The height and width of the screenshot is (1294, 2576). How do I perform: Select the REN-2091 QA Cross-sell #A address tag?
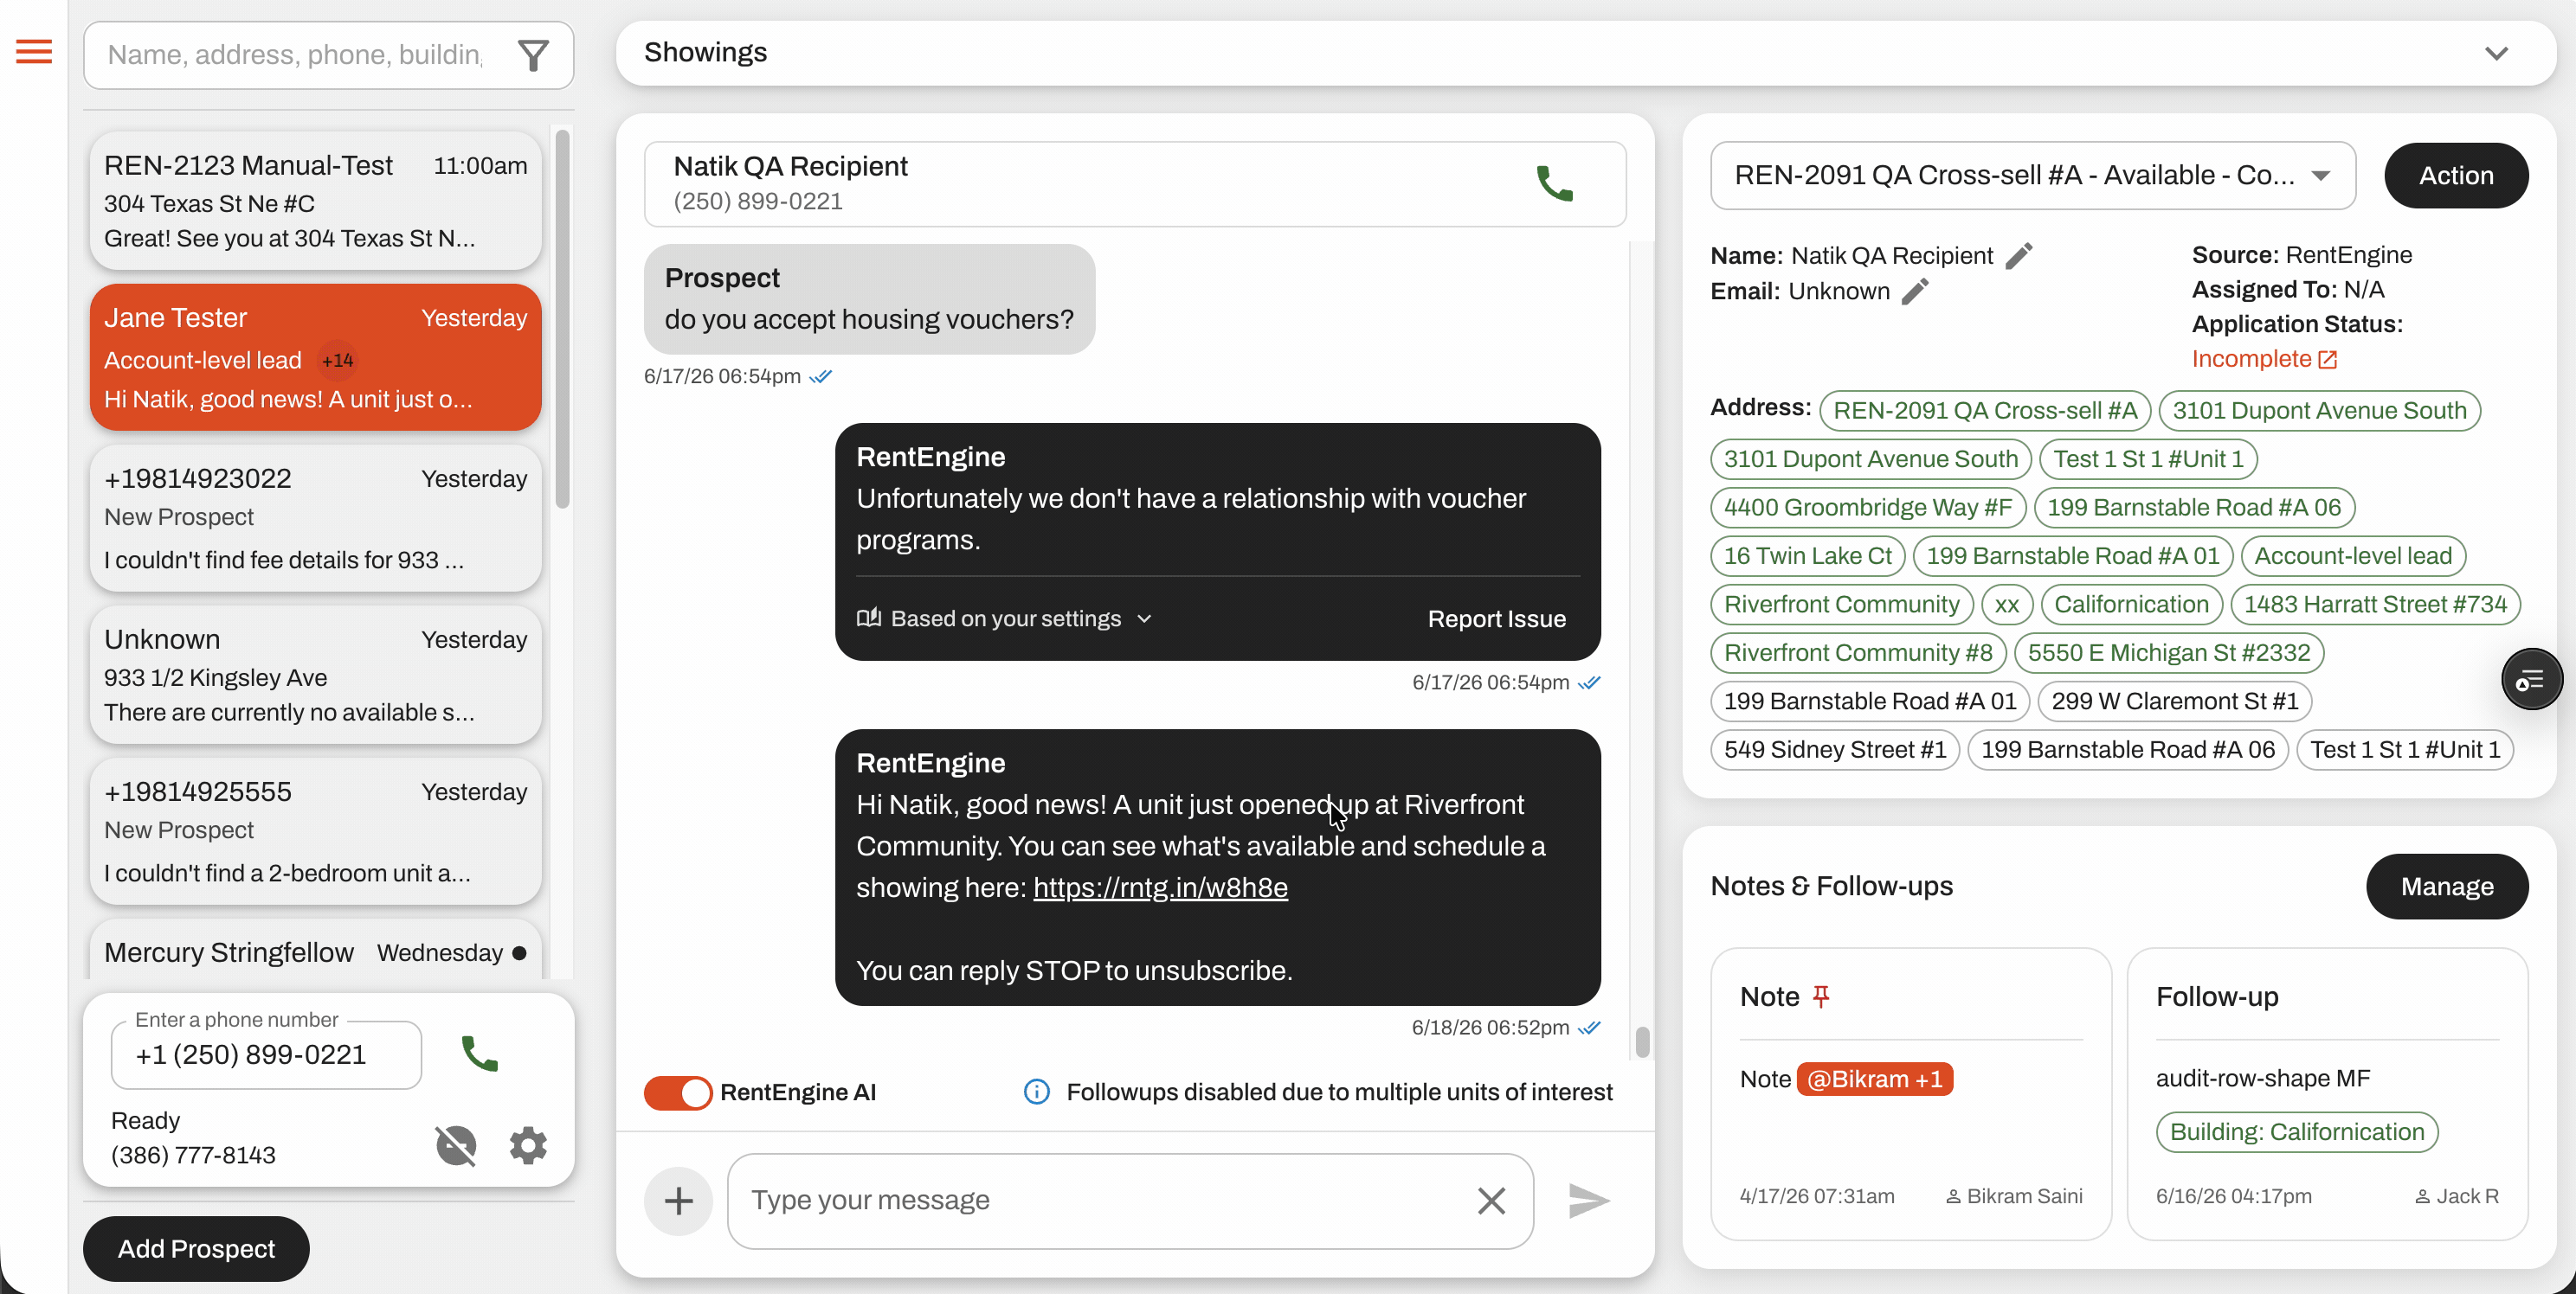[1985, 411]
